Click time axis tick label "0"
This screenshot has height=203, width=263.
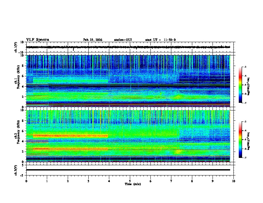[26, 181]
